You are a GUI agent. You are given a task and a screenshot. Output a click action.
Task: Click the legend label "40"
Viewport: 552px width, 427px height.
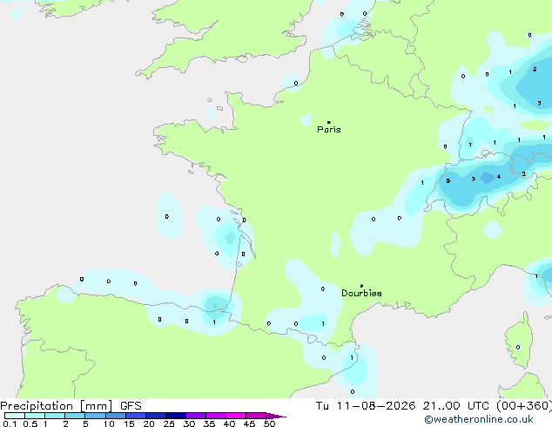[x=229, y=424]
